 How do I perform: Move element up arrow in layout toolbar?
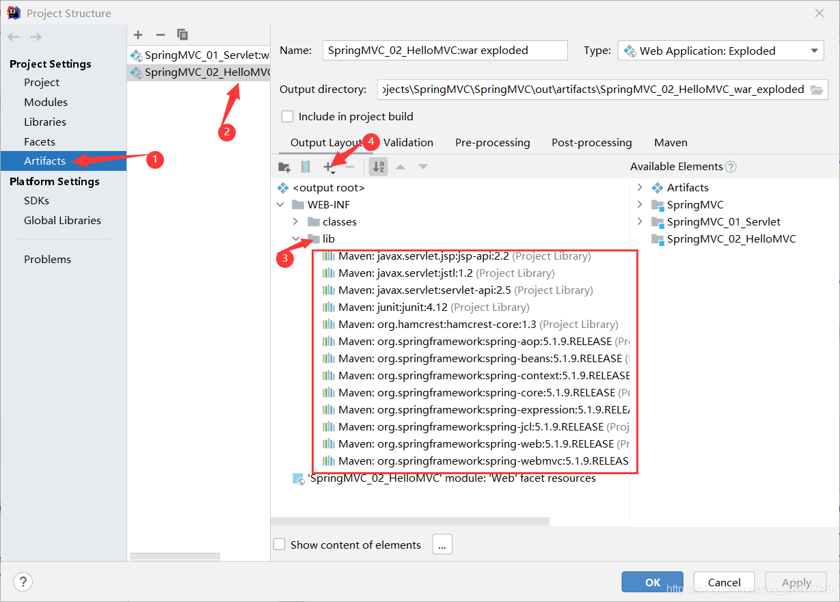tap(401, 167)
